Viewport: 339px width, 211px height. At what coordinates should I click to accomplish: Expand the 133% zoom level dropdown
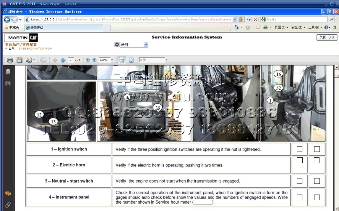point(112,60)
